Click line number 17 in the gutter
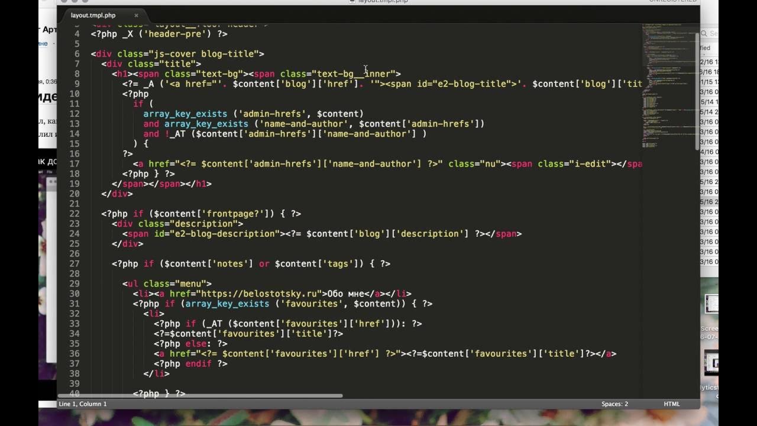The image size is (757, 426). tap(74, 164)
